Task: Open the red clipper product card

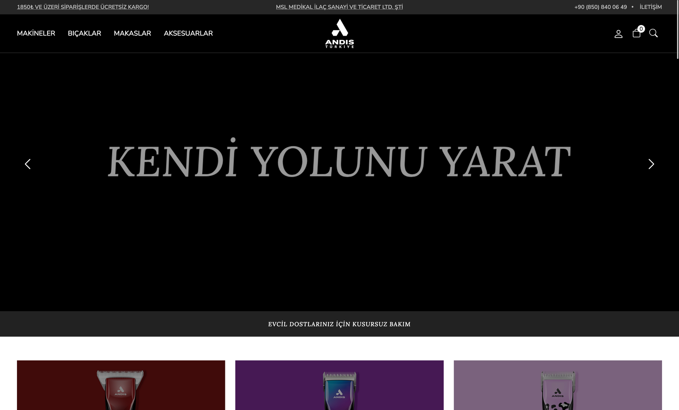Action: tap(121, 385)
